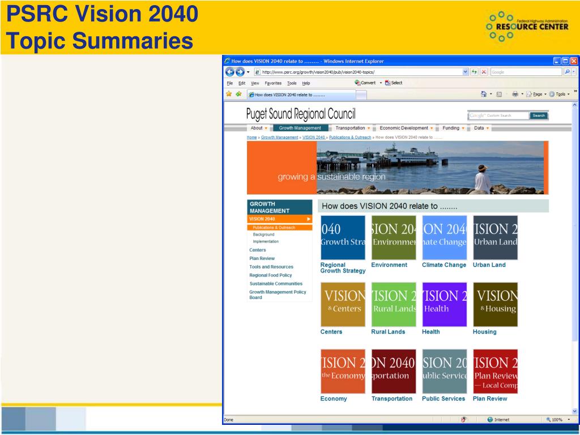Click the browser Back arrow button
The height and width of the screenshot is (435, 580).
click(x=230, y=72)
